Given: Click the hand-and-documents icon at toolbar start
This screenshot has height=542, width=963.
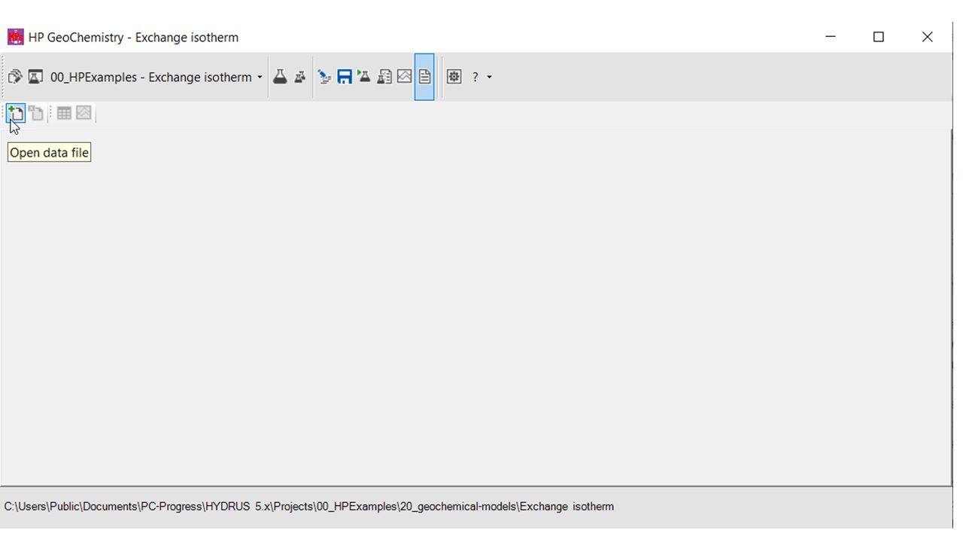Looking at the screenshot, I should click(15, 77).
